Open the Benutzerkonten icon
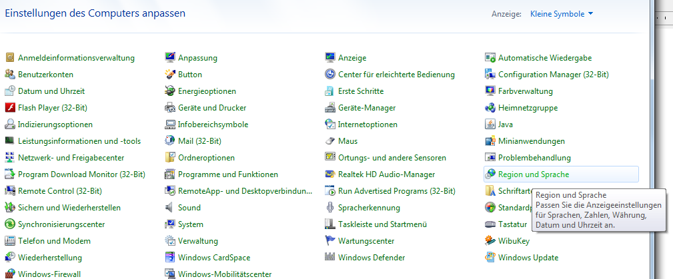Screen dimensions: 673x279 pyautogui.click(x=10, y=74)
